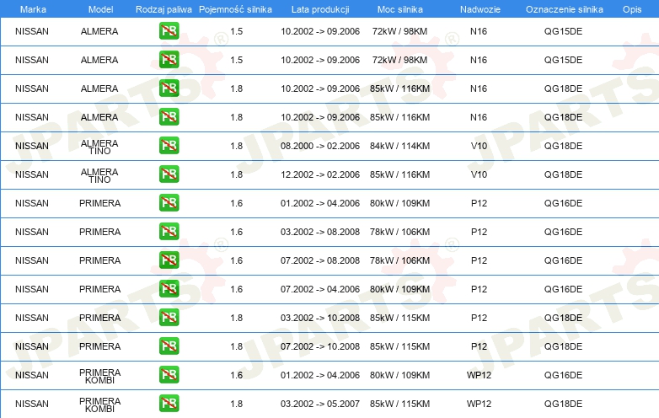Screen dimensions: 659x418
Task: Click petrol icon in PRIMERA 07.2002 -> 10.2008 row
Action: (x=169, y=346)
